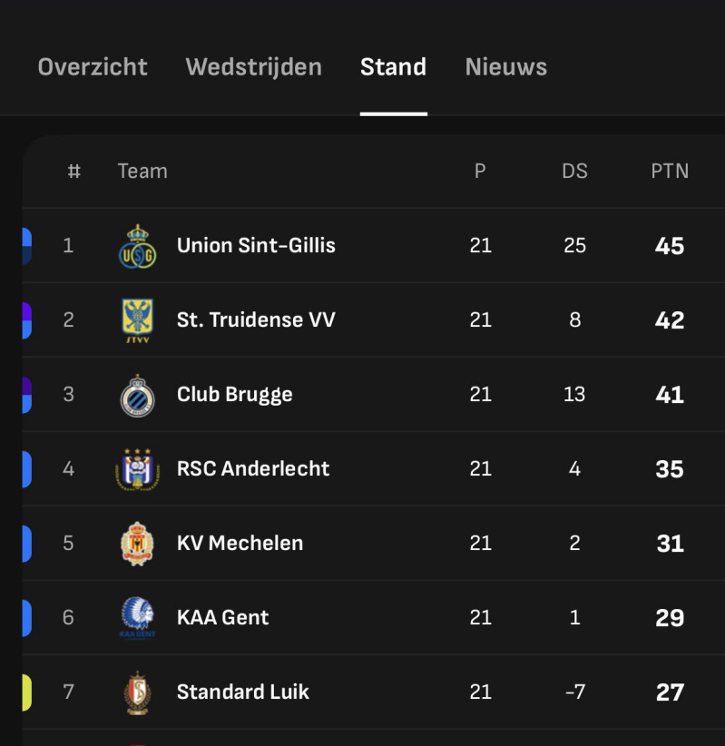The width and height of the screenshot is (725, 746).
Task: Go to the Nieuws tab
Action: tap(505, 67)
